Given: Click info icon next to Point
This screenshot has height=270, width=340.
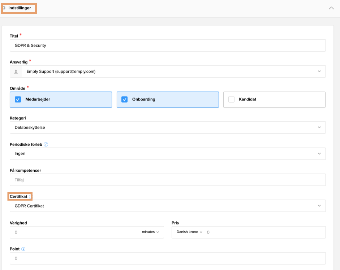Looking at the screenshot, I should pos(23,249).
